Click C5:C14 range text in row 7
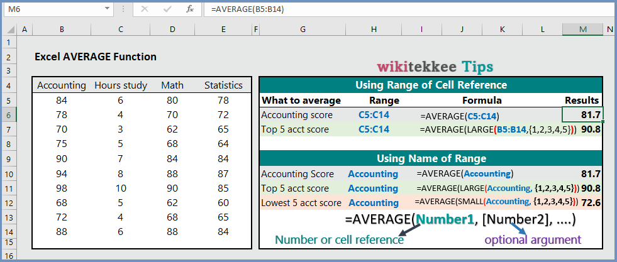Viewport: 617px width, 262px height. click(x=374, y=129)
